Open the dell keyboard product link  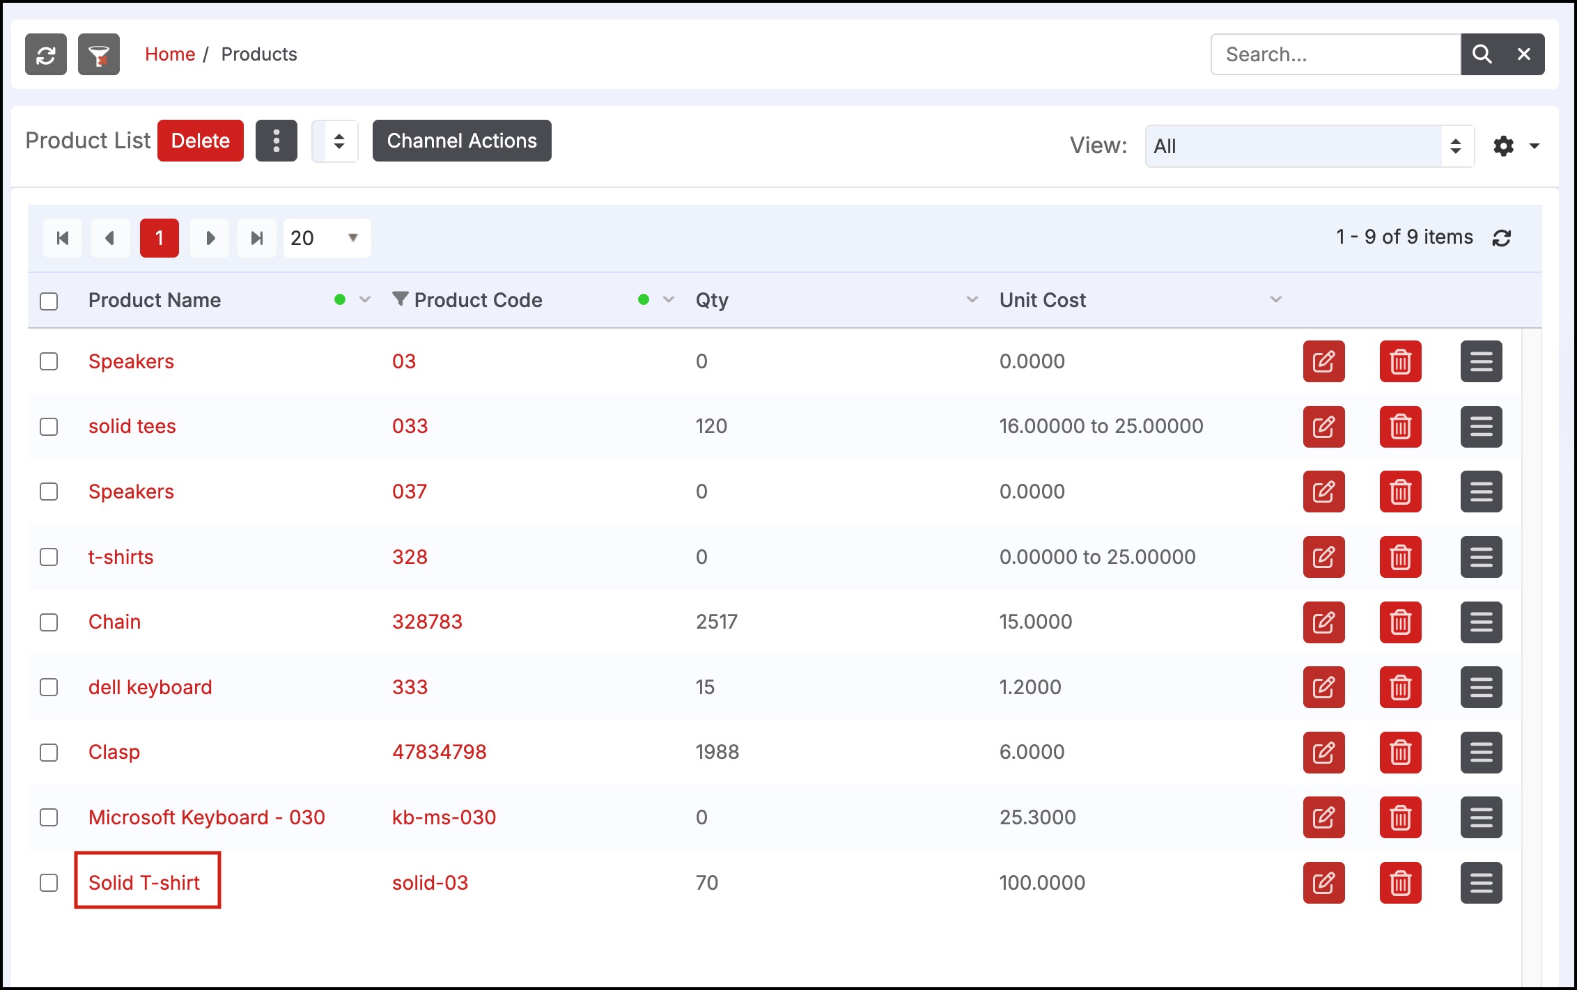150,687
